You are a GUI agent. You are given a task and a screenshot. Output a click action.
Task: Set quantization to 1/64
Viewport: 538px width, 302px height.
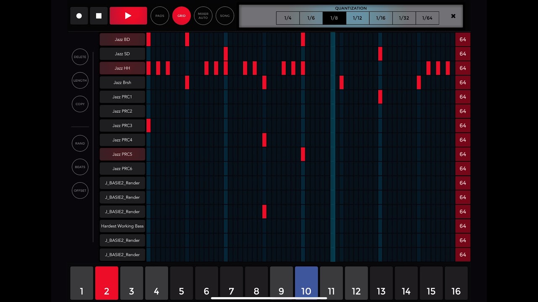427,18
